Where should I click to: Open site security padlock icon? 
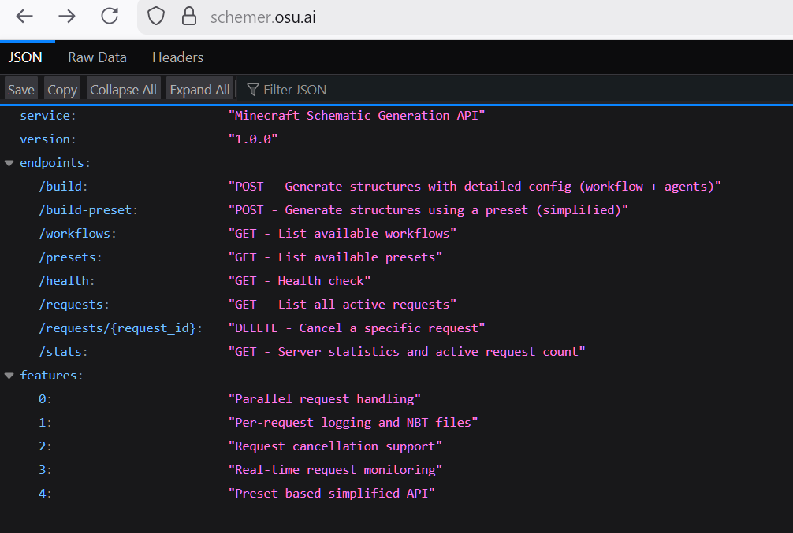189,17
